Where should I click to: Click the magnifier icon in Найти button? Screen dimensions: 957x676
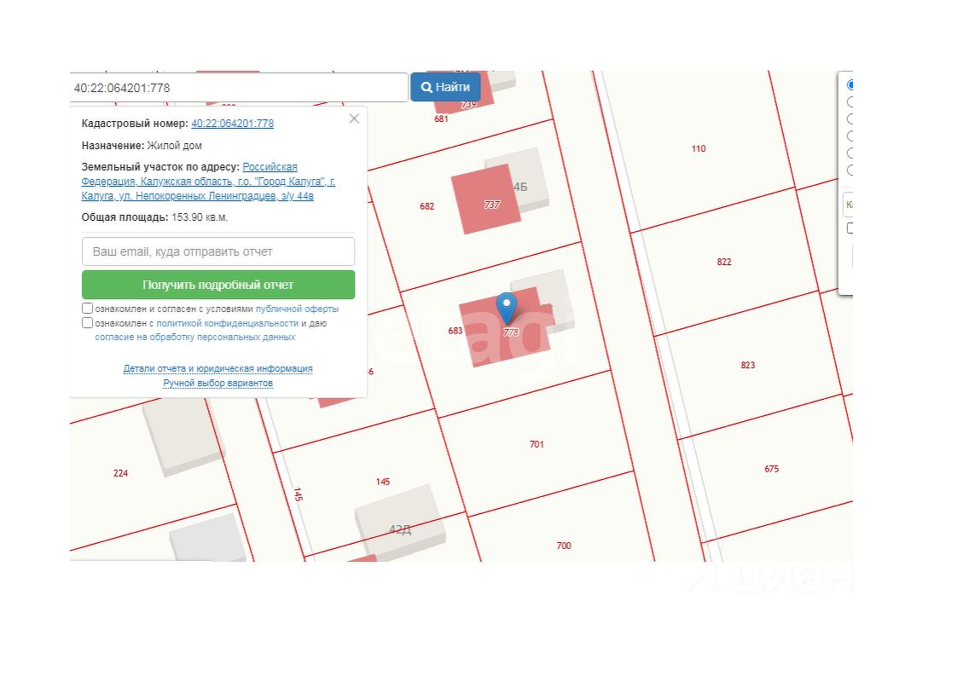point(426,87)
